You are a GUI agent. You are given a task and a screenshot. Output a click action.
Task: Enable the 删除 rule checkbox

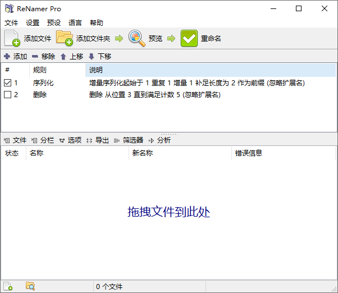point(7,95)
